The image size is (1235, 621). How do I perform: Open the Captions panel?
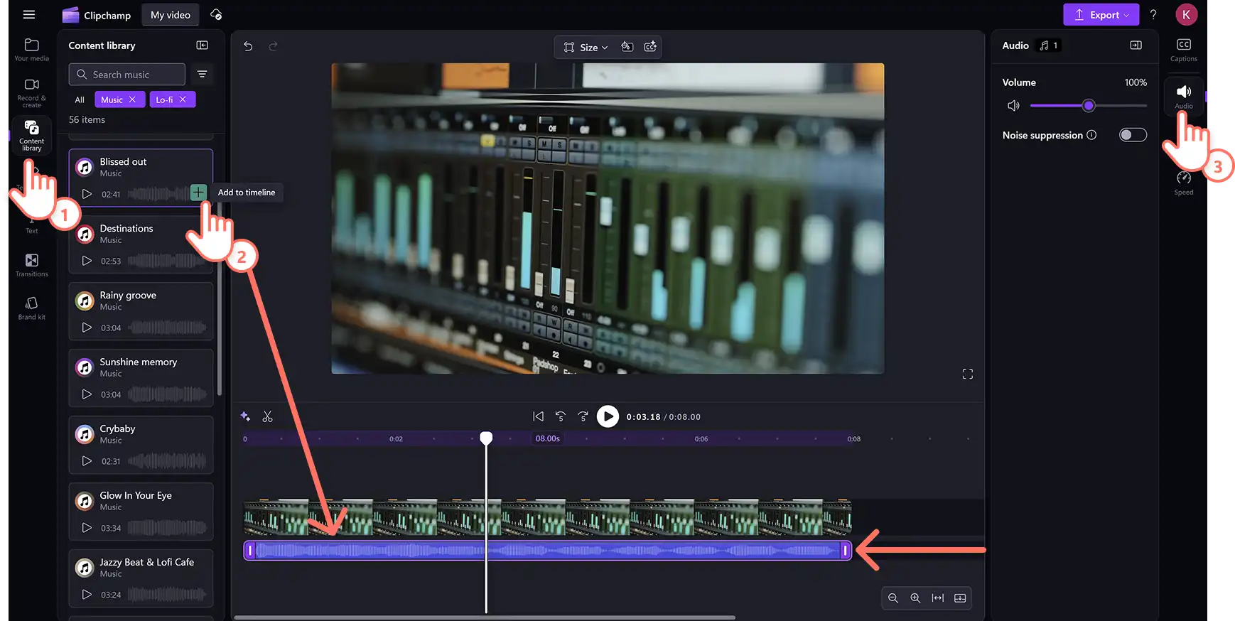click(x=1184, y=50)
